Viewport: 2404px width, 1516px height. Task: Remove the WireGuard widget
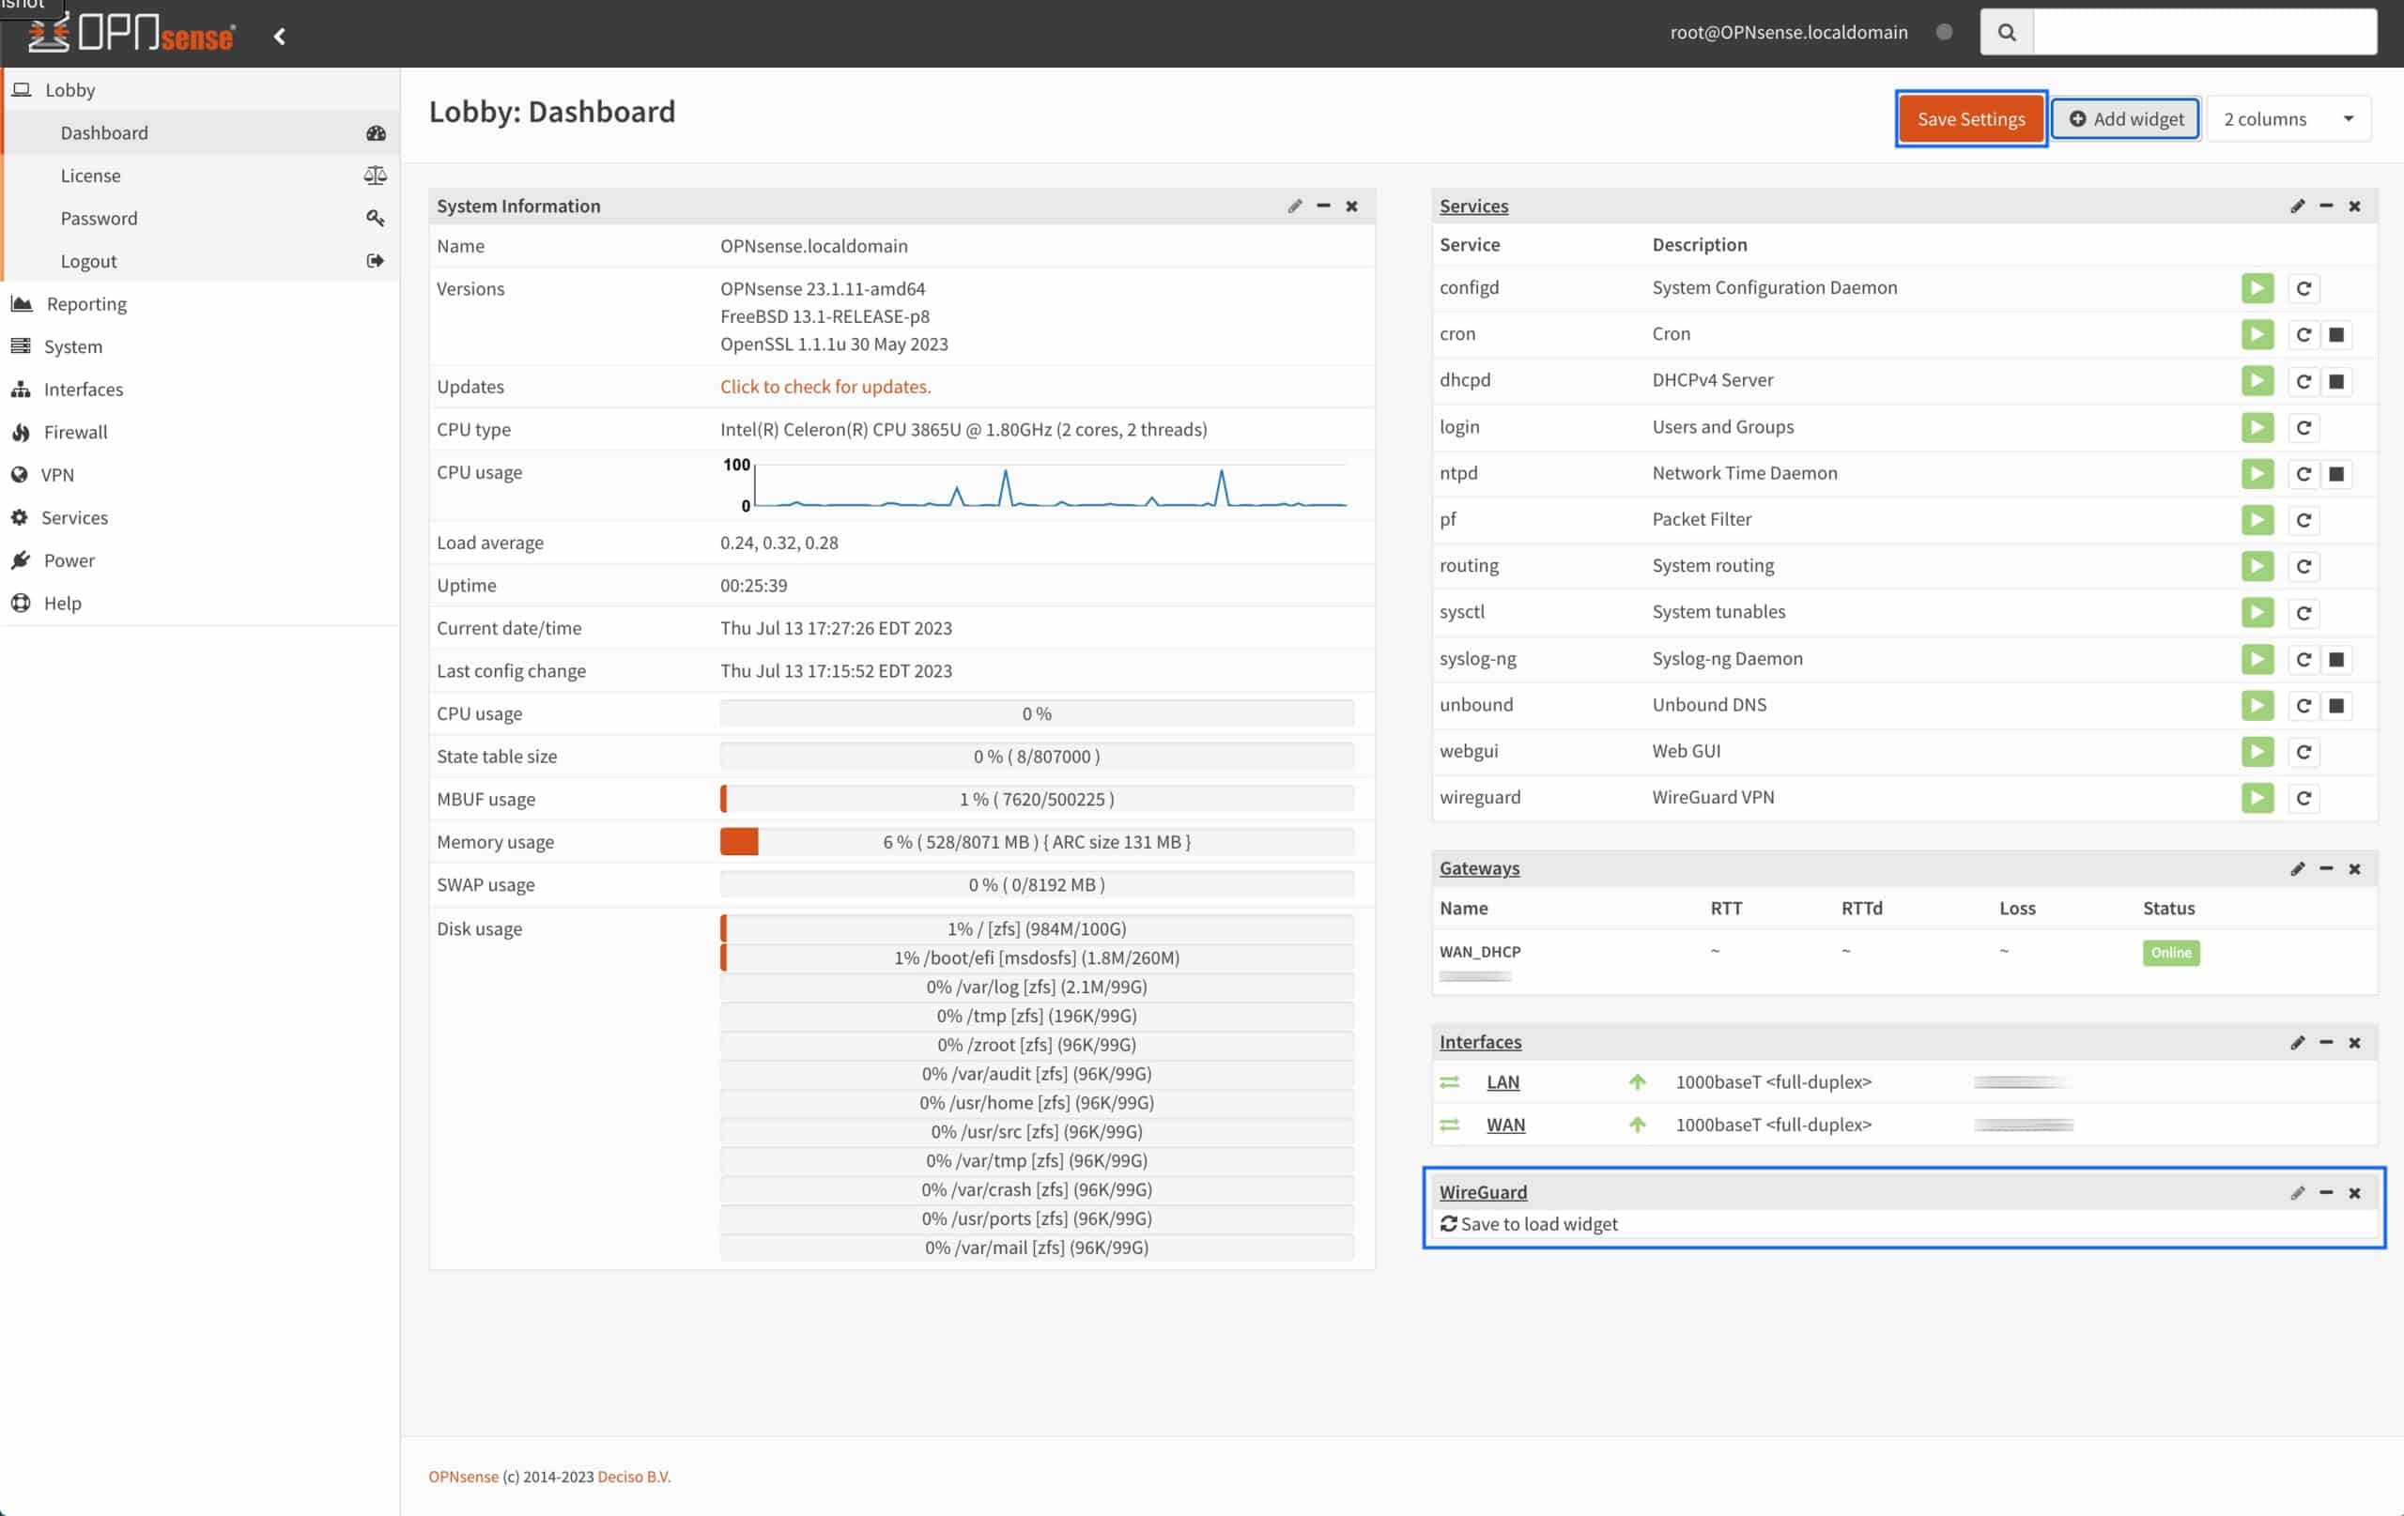[2354, 1193]
